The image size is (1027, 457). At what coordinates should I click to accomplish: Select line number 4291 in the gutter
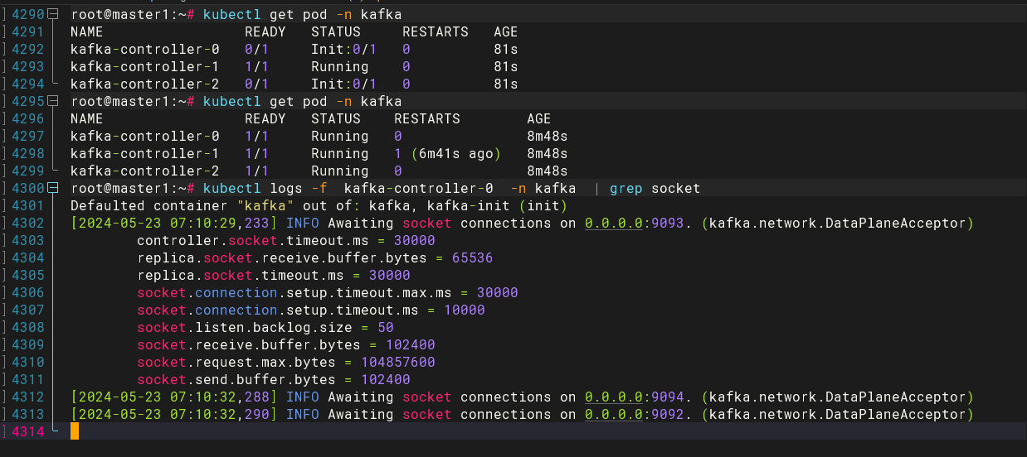[x=27, y=32]
